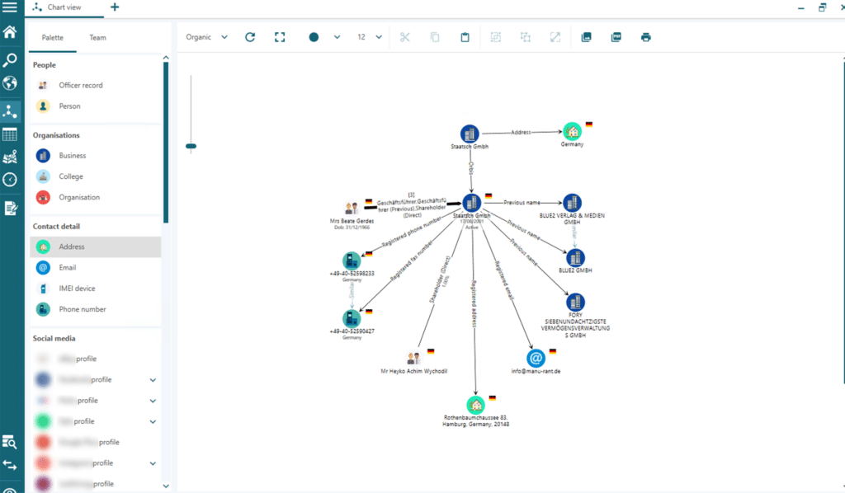This screenshot has width=845, height=493.
Task: Click palette scrollbar up arrow
Action: coord(166,58)
